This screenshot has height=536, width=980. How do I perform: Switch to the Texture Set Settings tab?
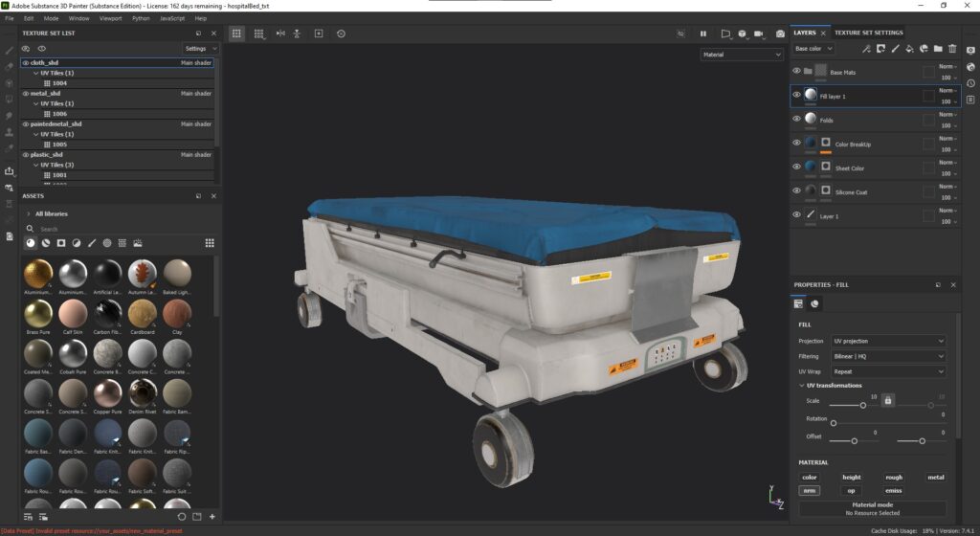pyautogui.click(x=869, y=33)
